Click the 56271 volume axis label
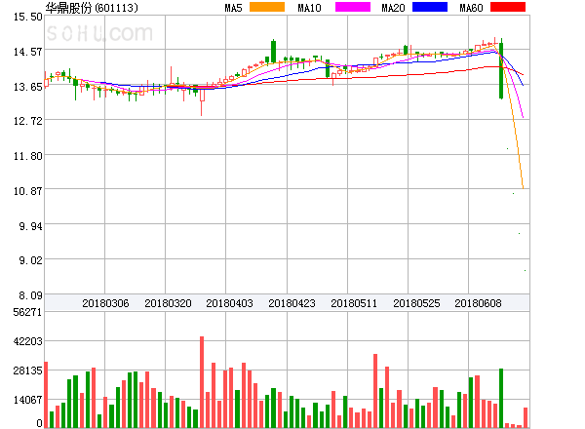Viewport: 585px width, 429px height. tap(25, 312)
